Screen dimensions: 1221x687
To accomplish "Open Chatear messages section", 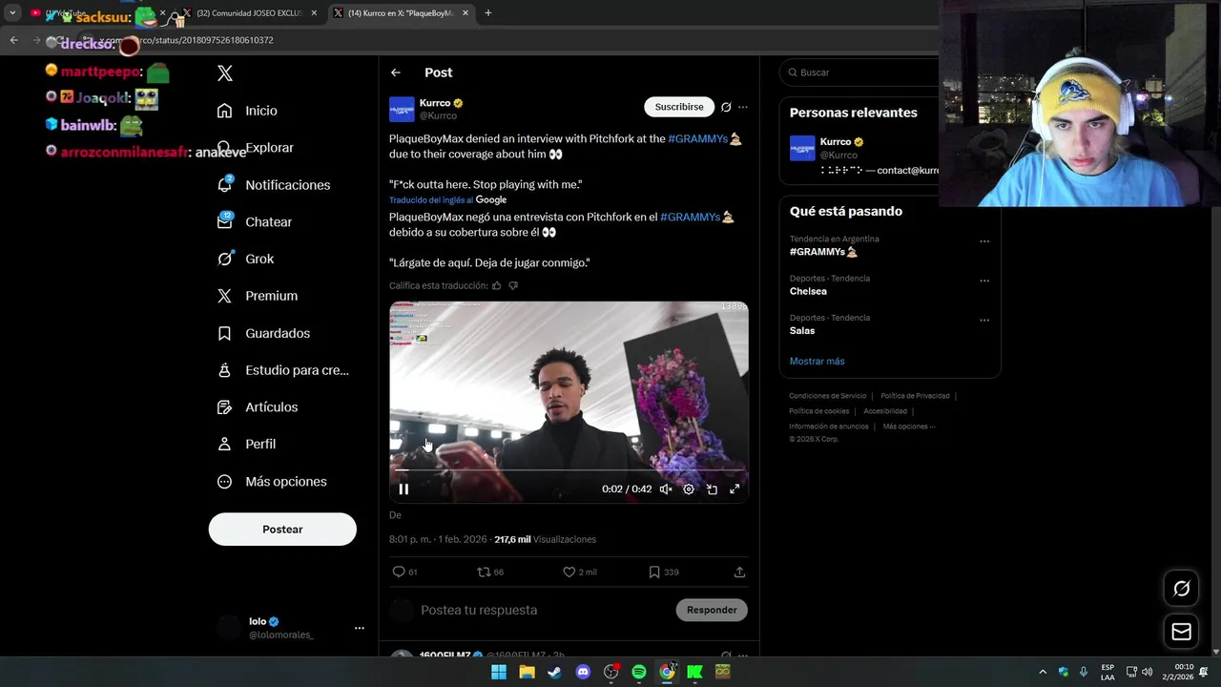I will pyautogui.click(x=254, y=221).
